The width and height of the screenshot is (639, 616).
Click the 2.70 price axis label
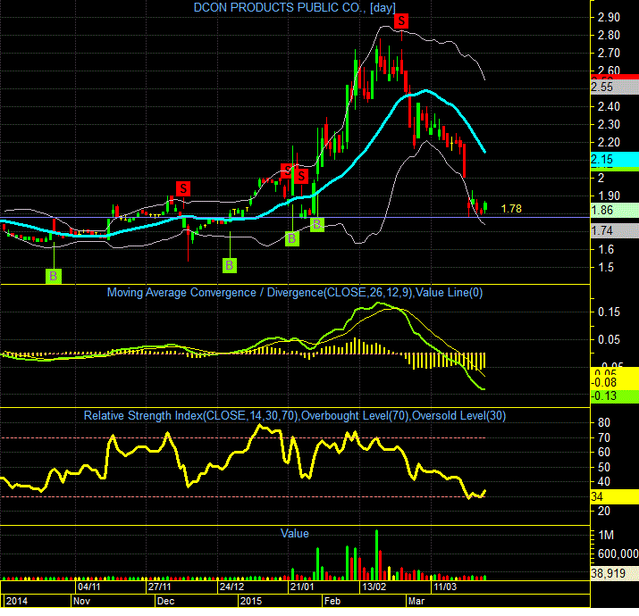[609, 53]
